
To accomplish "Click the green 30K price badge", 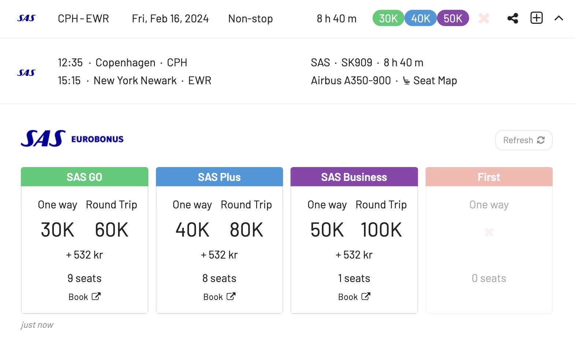I will click(x=388, y=18).
